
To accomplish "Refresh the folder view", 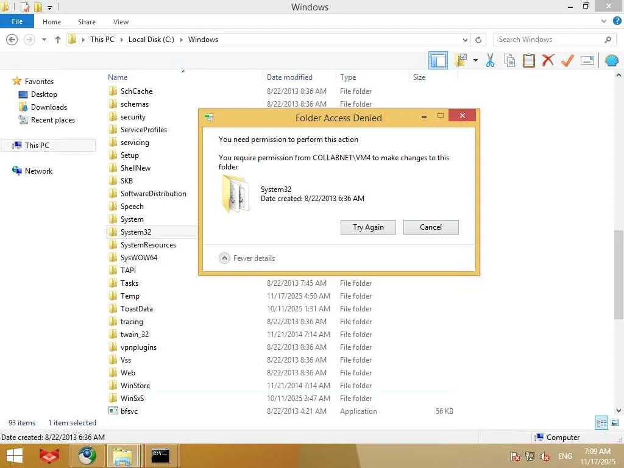I will pos(478,40).
